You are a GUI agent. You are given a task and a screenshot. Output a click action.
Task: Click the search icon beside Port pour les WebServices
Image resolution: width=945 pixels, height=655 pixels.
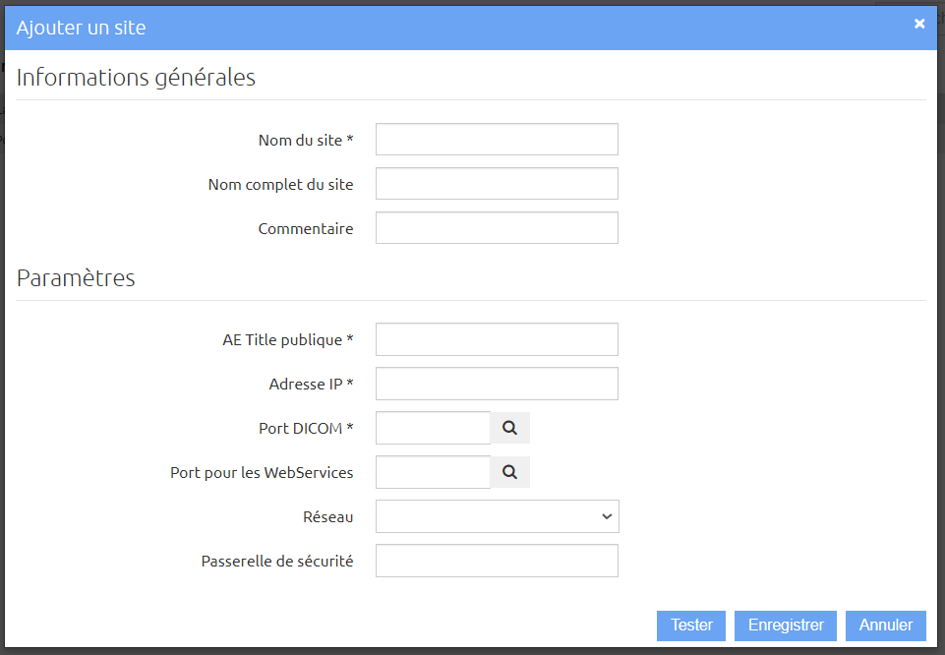tap(509, 472)
